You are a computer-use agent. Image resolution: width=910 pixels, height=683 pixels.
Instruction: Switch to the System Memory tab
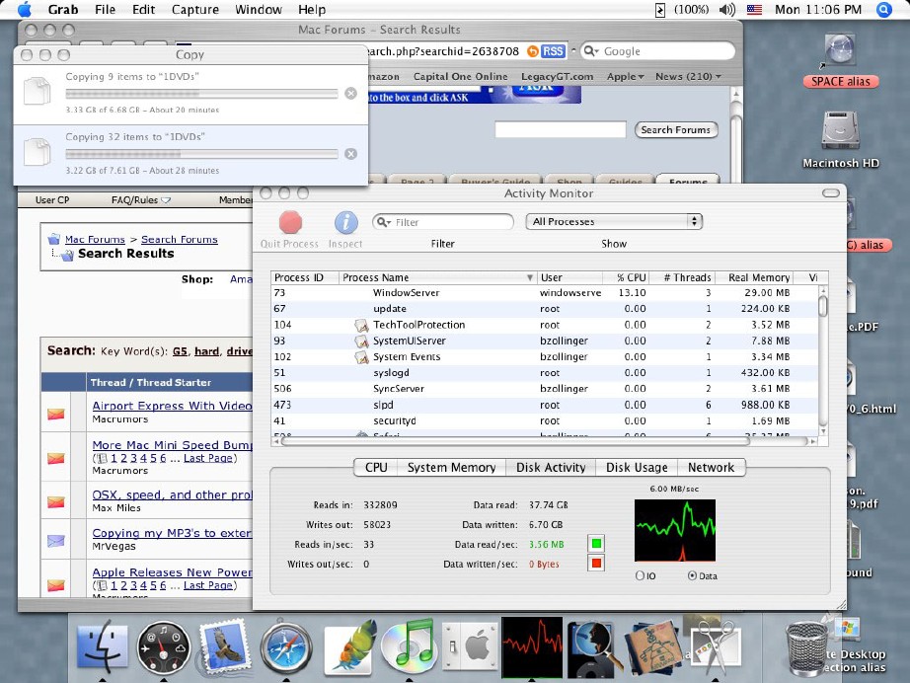tap(451, 467)
